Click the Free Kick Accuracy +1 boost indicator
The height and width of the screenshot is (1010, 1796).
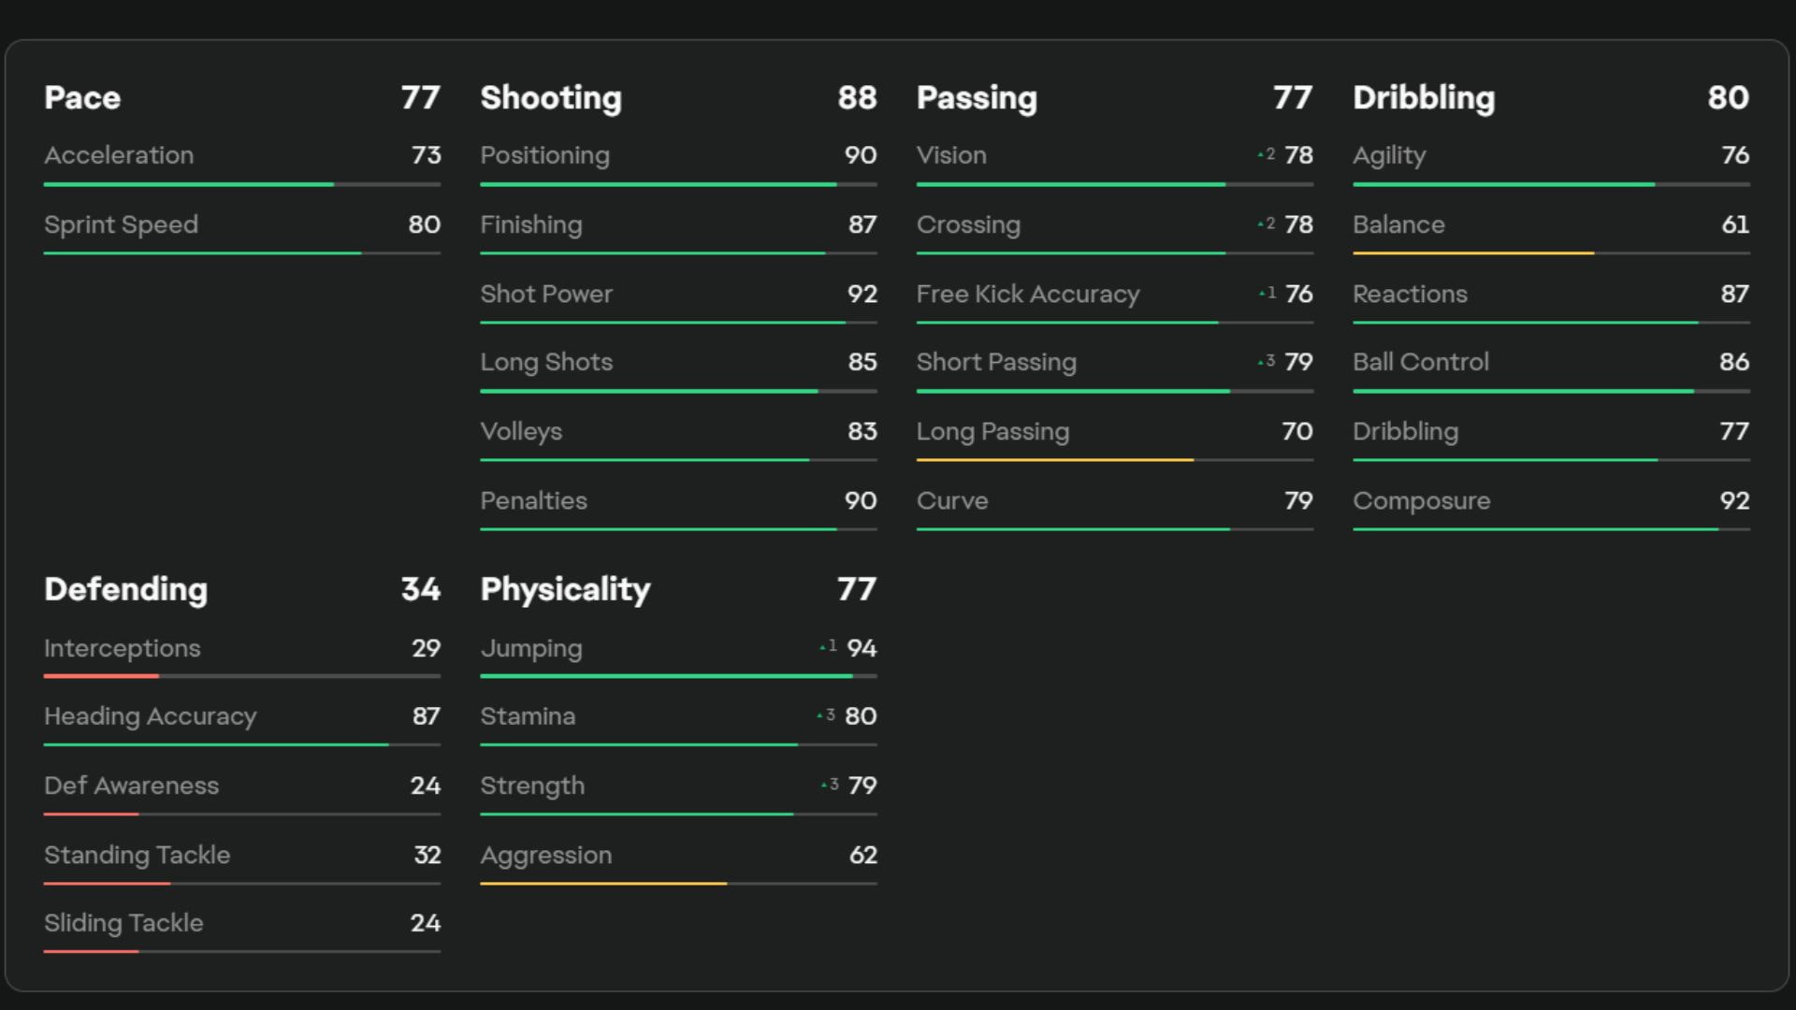tap(1267, 294)
